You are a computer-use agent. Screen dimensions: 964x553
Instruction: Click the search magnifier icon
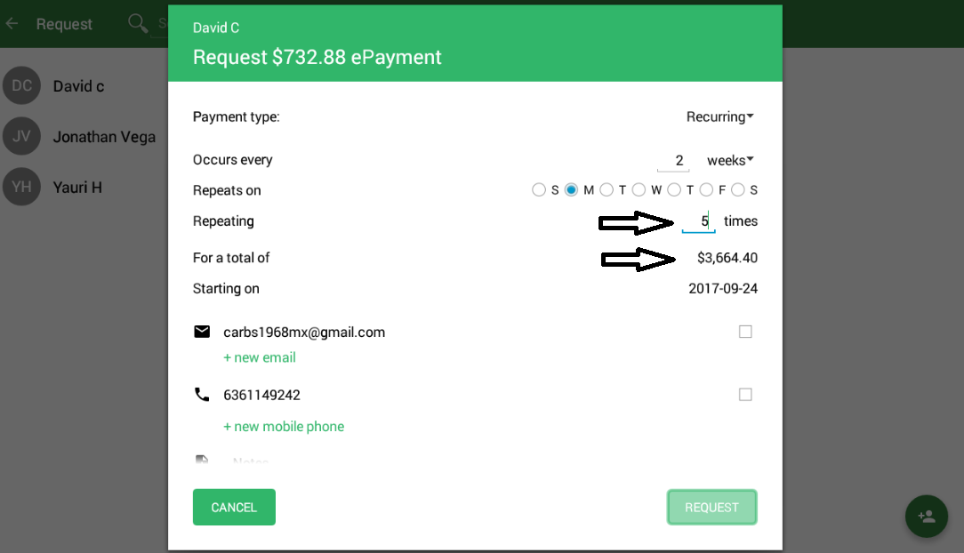click(x=138, y=24)
